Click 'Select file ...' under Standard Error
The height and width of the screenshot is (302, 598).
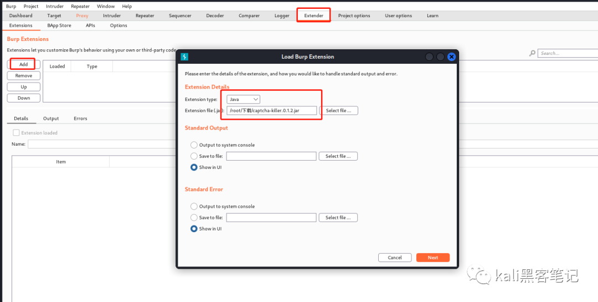pos(338,218)
